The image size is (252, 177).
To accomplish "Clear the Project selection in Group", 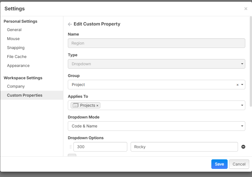I will [237, 85].
